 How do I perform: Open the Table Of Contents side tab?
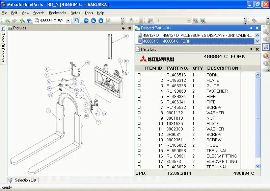click(3, 45)
